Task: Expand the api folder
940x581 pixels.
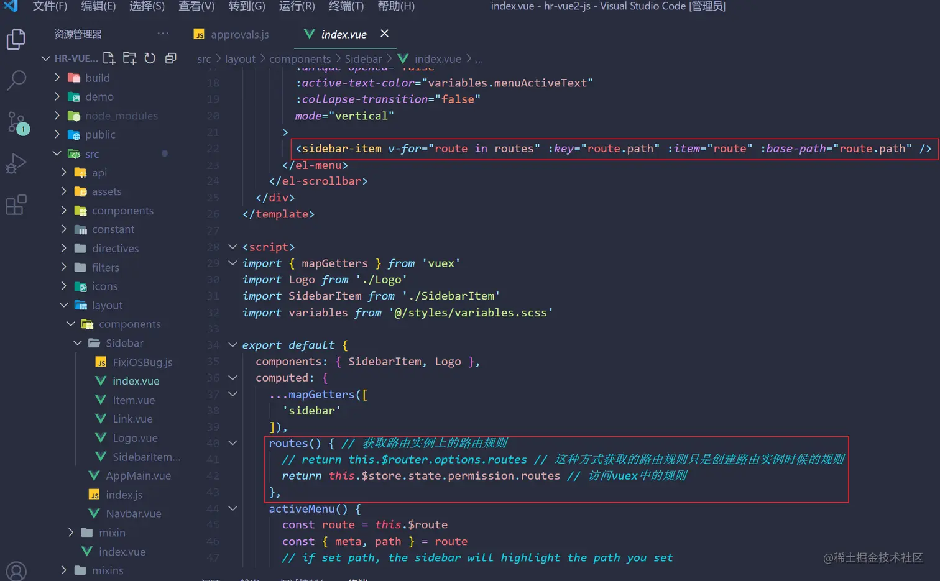Action: tap(99, 173)
